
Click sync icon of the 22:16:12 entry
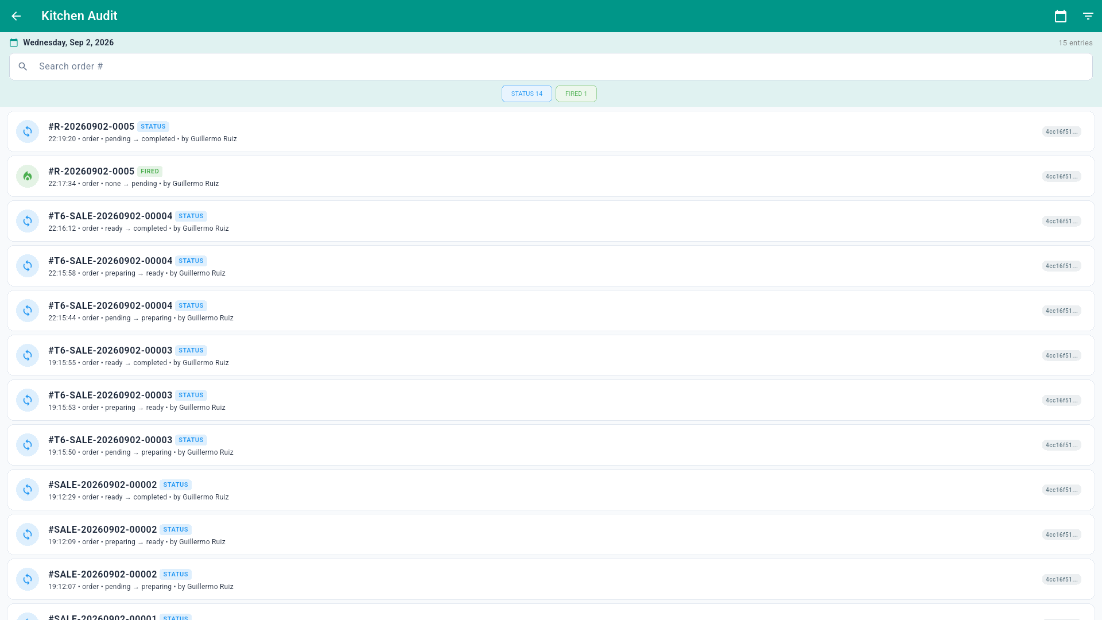coord(28,221)
